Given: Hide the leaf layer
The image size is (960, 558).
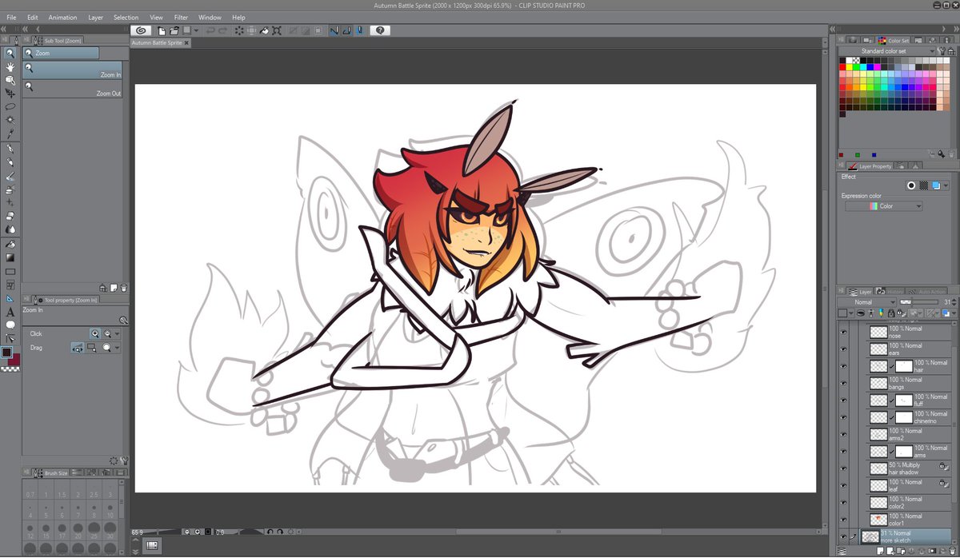Looking at the screenshot, I should point(843,485).
